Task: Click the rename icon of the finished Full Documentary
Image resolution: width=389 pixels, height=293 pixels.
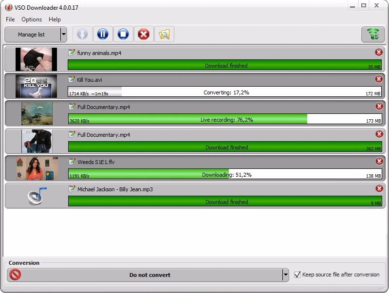Action: tap(72, 134)
